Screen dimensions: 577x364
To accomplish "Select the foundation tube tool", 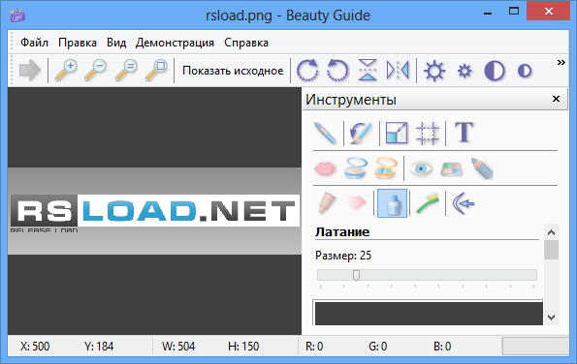I will click(326, 202).
